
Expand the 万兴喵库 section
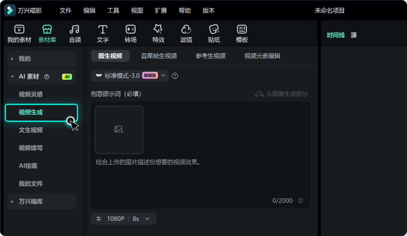tap(42, 201)
